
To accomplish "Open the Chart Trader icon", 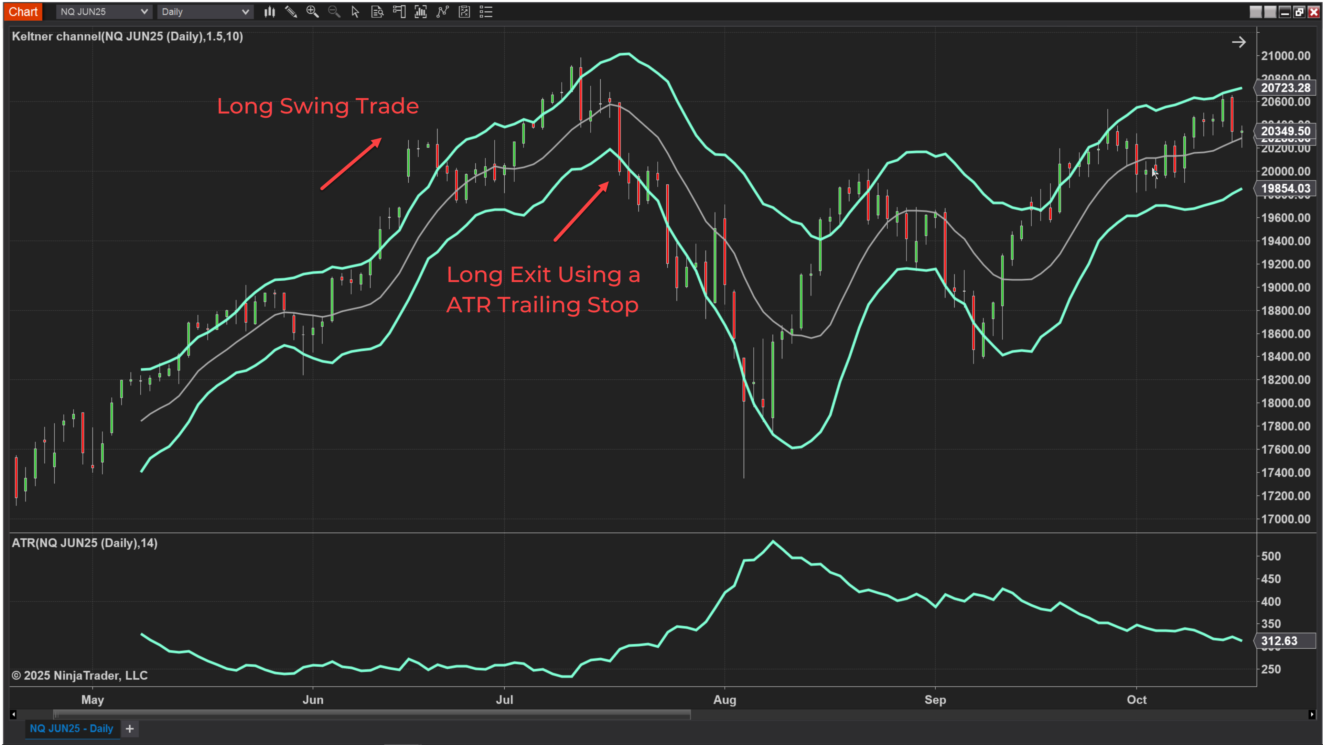I will pyautogui.click(x=399, y=12).
